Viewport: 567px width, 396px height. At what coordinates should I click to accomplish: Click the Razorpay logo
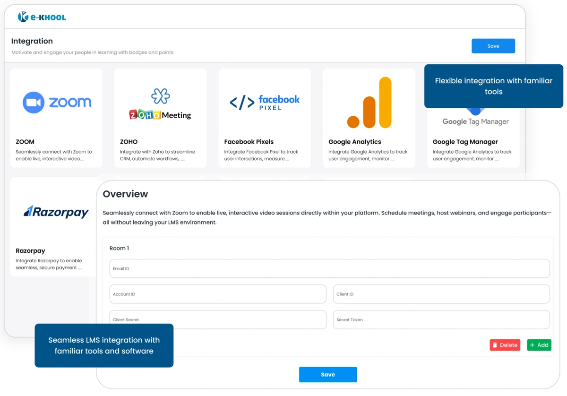[55, 212]
